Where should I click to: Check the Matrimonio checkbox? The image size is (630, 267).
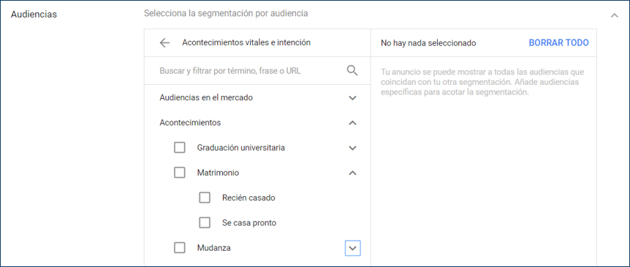pyautogui.click(x=180, y=173)
